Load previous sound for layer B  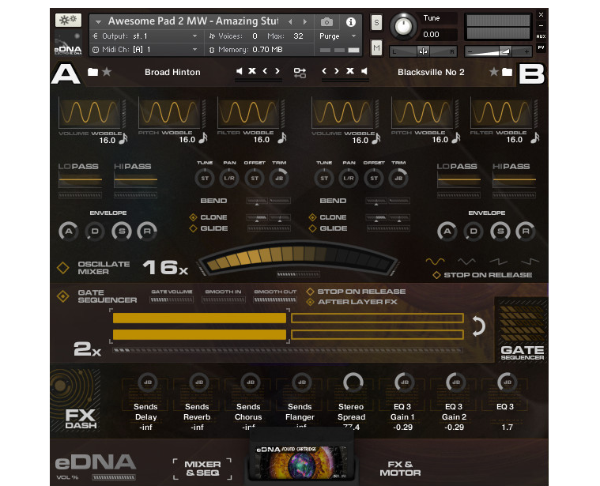pos(324,71)
